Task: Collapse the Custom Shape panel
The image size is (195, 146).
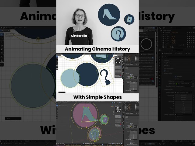Action: pyautogui.click(x=168, y=89)
